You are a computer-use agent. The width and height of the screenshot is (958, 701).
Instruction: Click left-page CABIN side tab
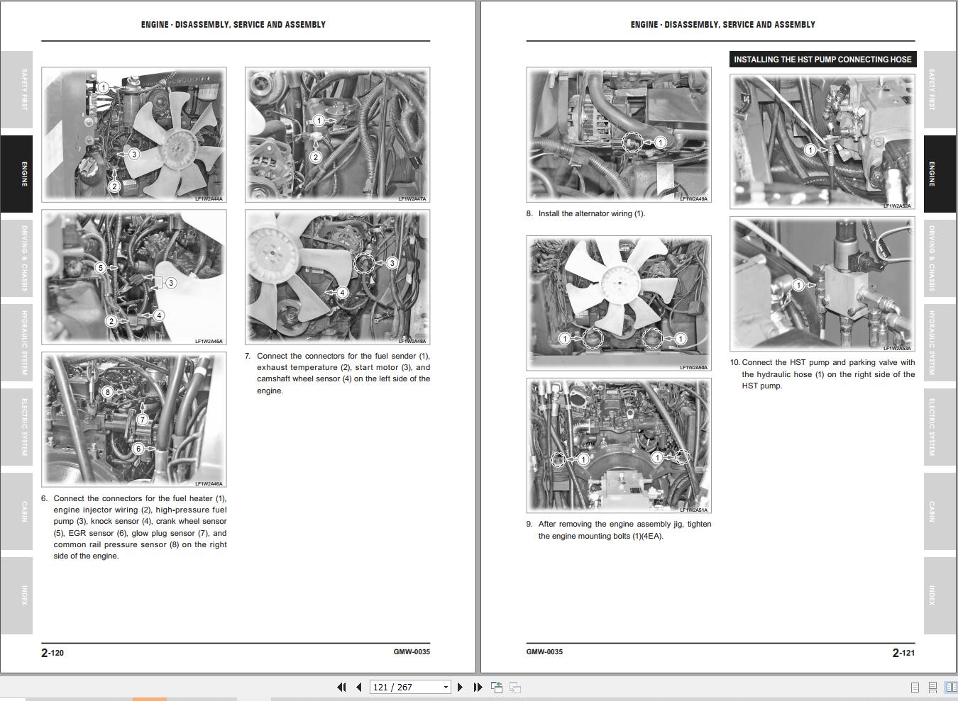(x=16, y=511)
